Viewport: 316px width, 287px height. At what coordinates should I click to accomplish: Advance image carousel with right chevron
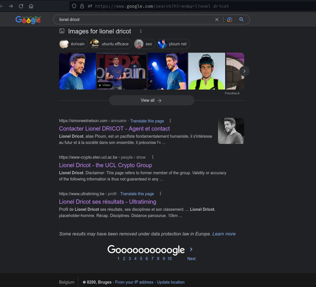[244, 71]
